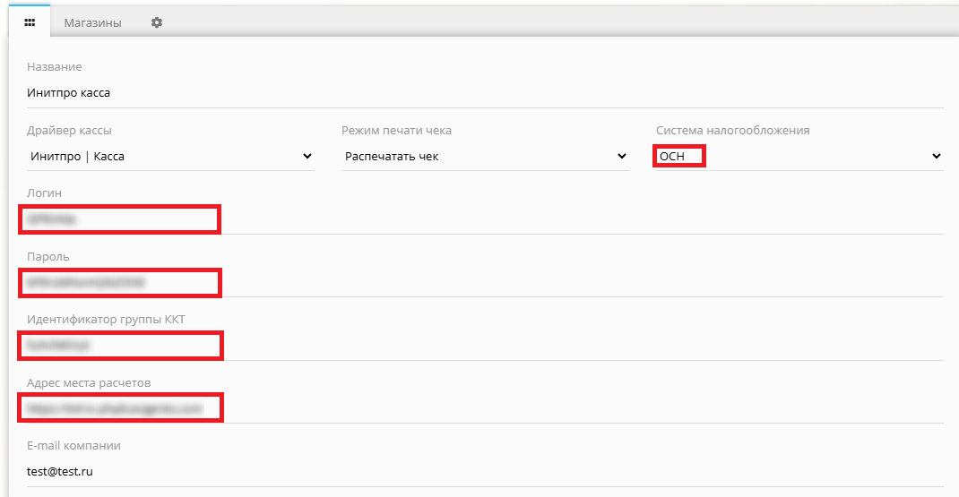
Task: Select the ОСН tax system value
Action: [671, 157]
